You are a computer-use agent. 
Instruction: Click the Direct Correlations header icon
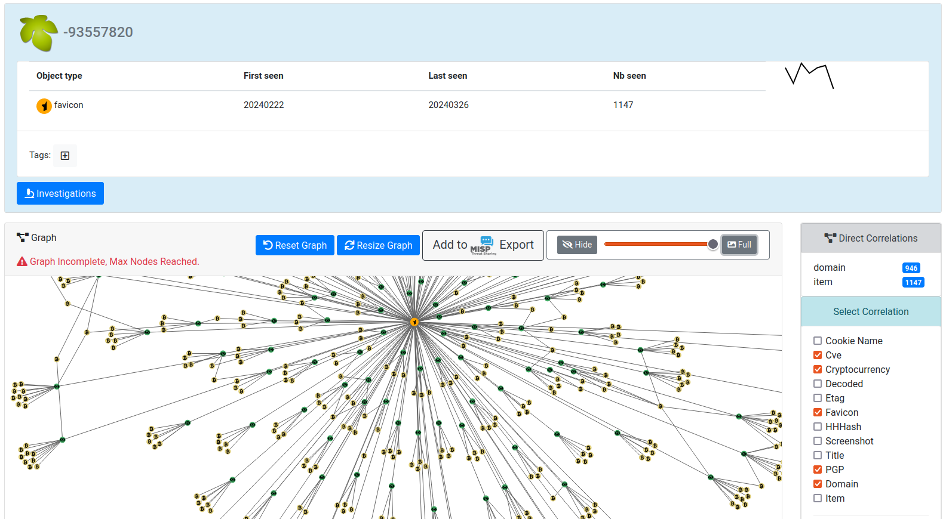tap(830, 238)
